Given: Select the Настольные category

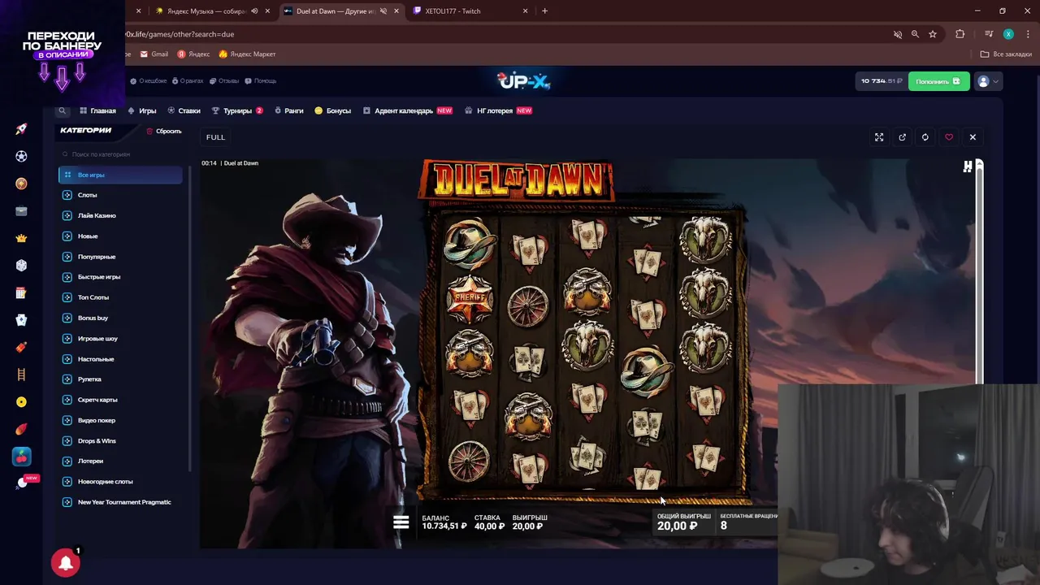Looking at the screenshot, I should pyautogui.click(x=120, y=359).
